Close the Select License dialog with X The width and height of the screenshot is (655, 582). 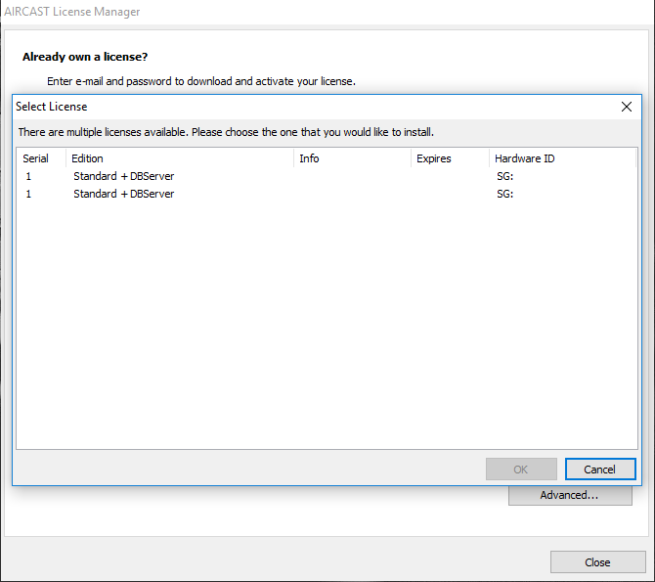pyautogui.click(x=627, y=107)
